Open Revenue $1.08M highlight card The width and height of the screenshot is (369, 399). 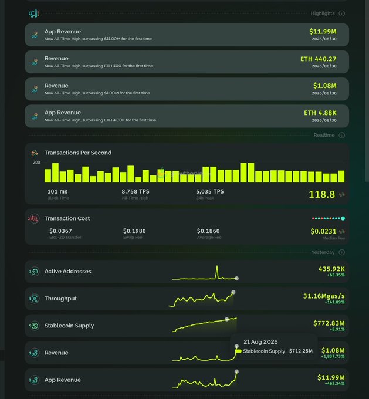[x=187, y=89]
